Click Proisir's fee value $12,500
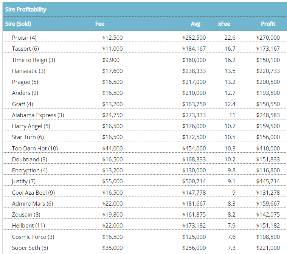 point(112,38)
